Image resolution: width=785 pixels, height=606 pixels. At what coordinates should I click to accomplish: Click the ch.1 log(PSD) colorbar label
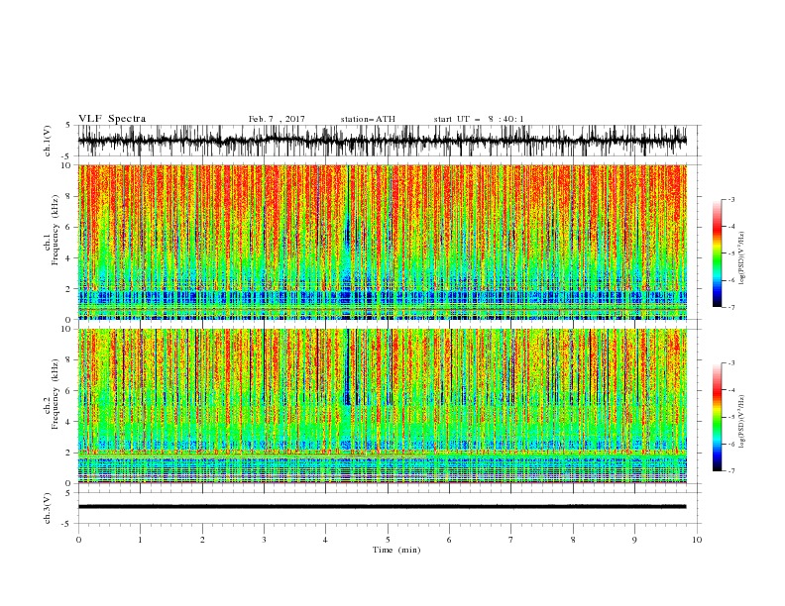tap(741, 258)
